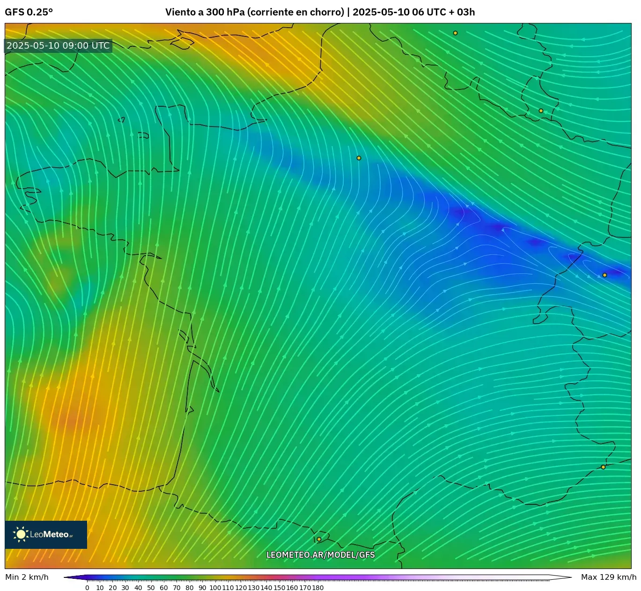Click the 180 tick label on the scale
Image resolution: width=641 pixels, height=591 pixels.
click(318, 588)
